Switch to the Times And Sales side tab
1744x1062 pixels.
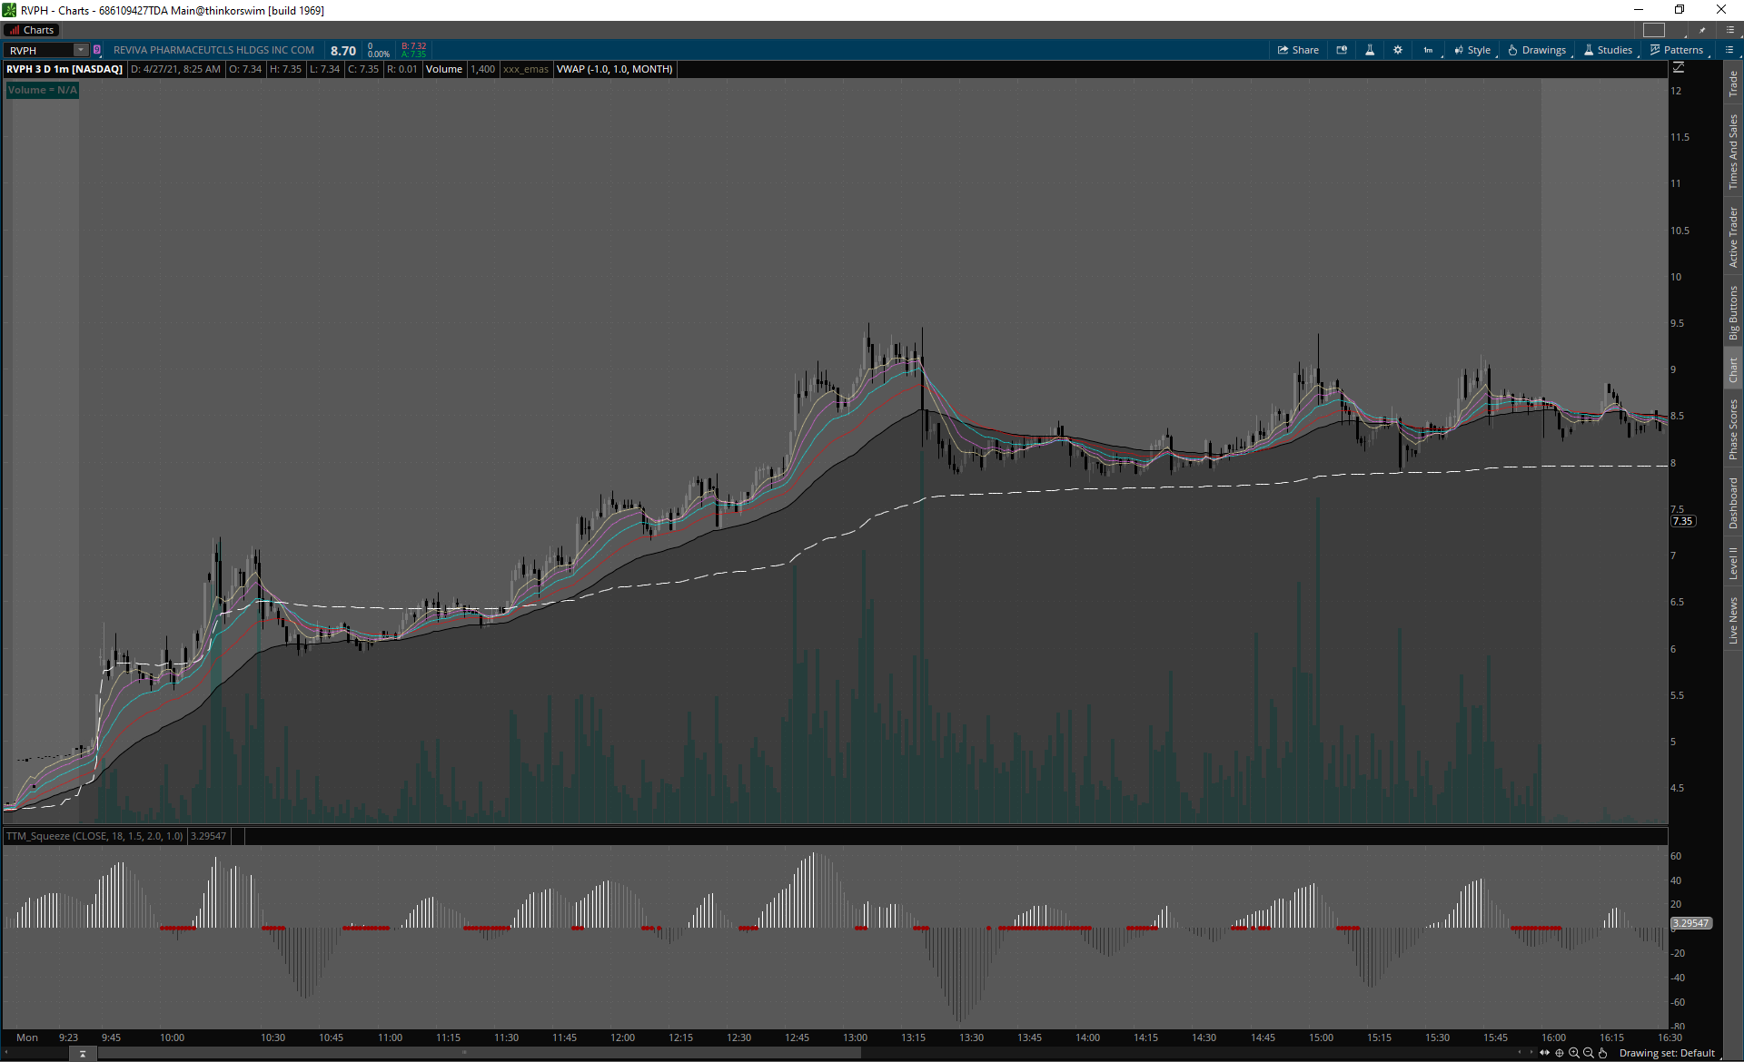pos(1733,152)
